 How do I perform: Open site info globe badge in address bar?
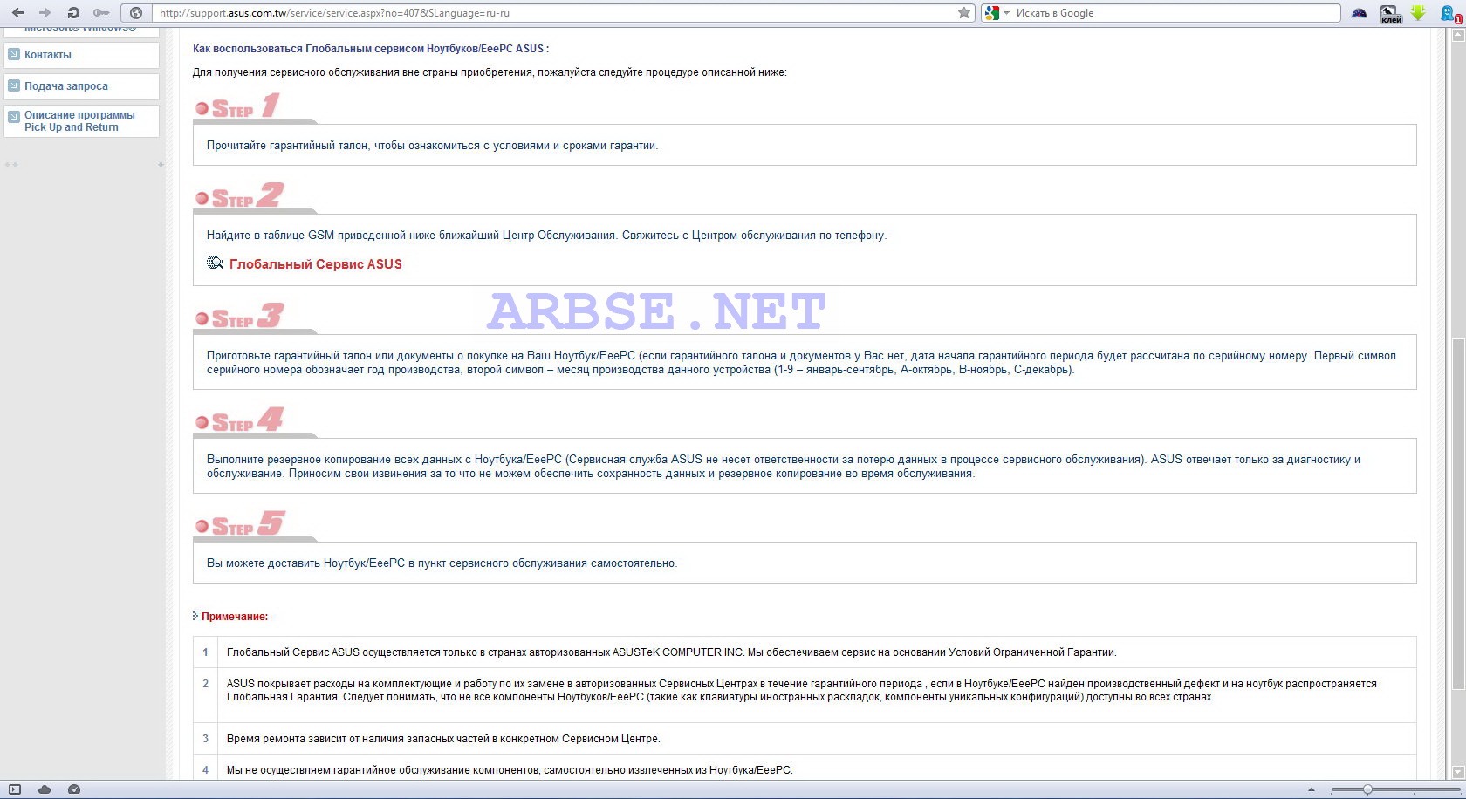click(136, 13)
